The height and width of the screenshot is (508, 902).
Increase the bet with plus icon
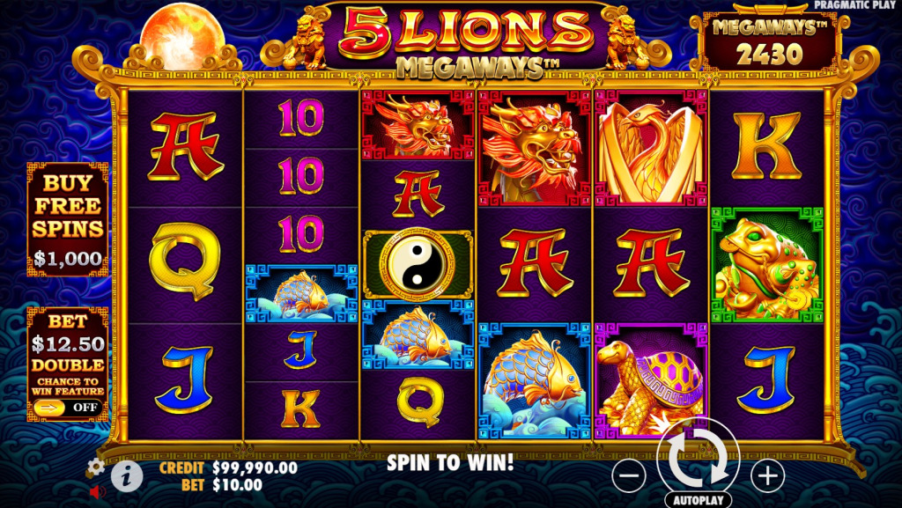768,475
